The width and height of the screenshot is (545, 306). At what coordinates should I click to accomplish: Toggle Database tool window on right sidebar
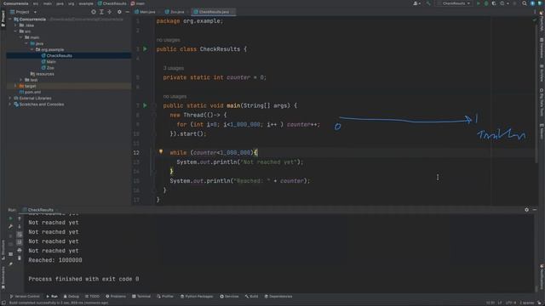coord(542,48)
